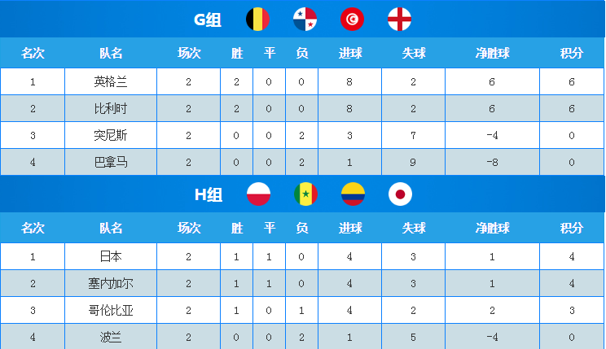Click the Colombia flag icon
Image resolution: width=606 pixels, height=349 pixels.
point(353,194)
